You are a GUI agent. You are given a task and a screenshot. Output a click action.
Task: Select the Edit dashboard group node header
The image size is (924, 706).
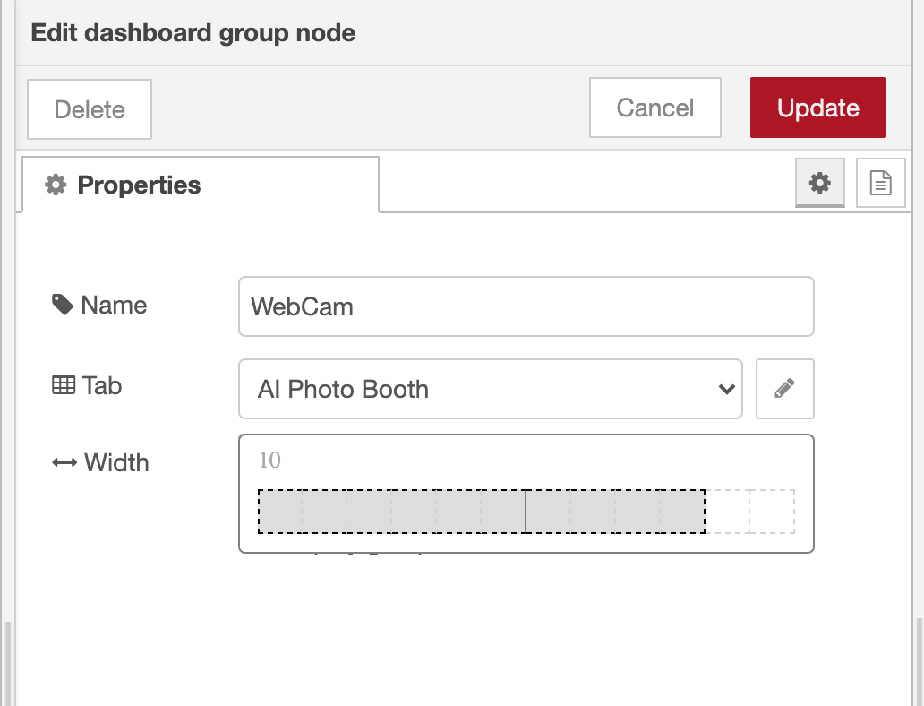pos(193,32)
